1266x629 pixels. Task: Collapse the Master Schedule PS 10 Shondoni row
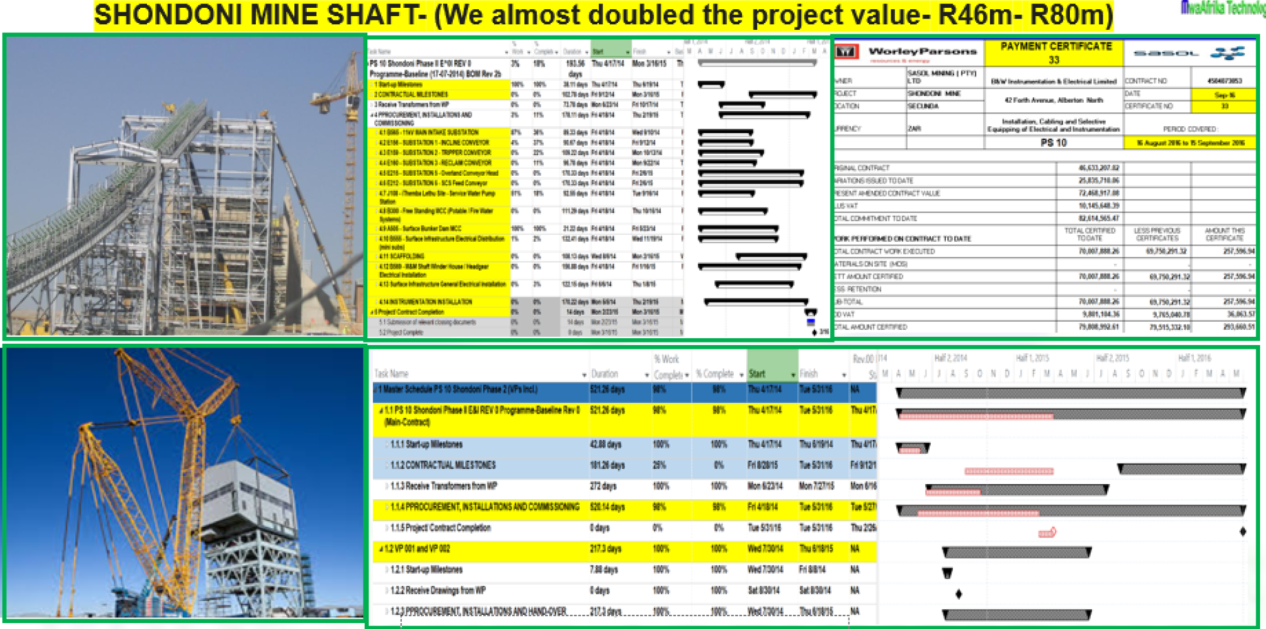pyautogui.click(x=376, y=389)
